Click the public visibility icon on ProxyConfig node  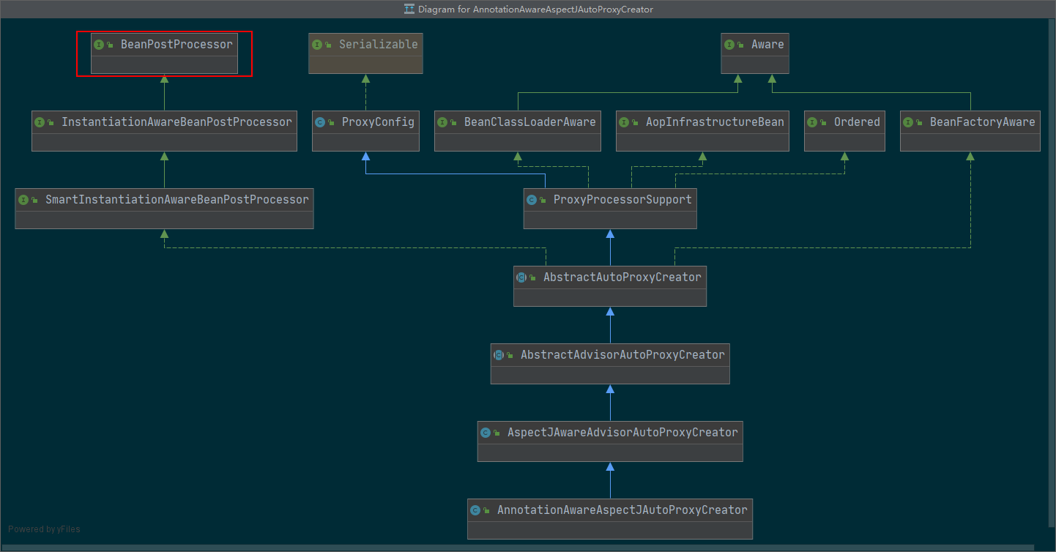point(332,123)
